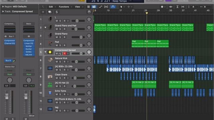Click the Phonk & More waveform icon

point(50,101)
